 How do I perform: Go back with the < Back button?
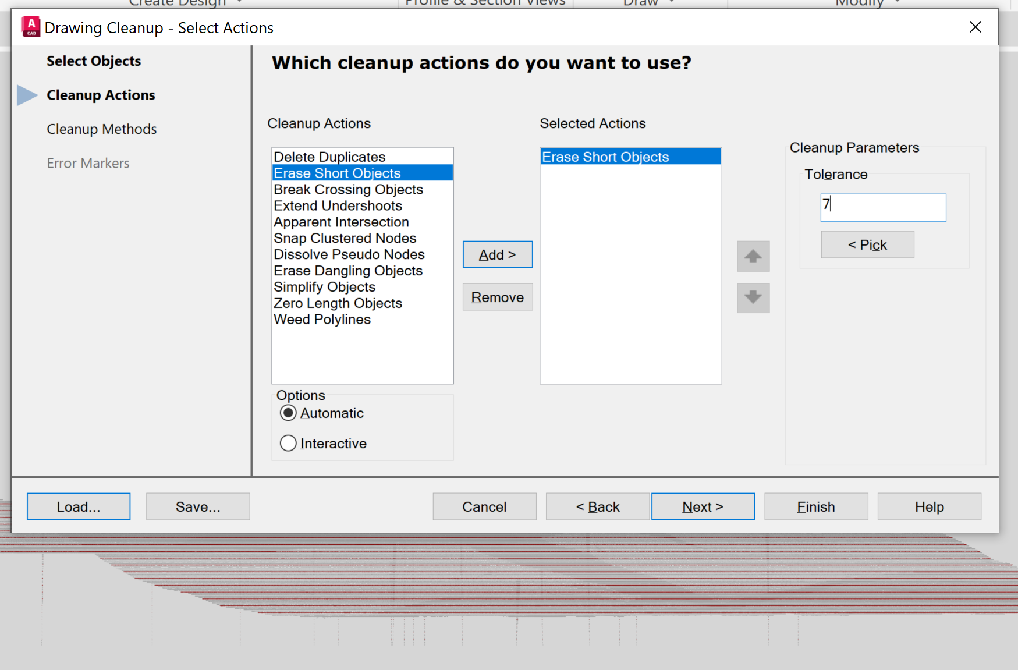point(598,507)
